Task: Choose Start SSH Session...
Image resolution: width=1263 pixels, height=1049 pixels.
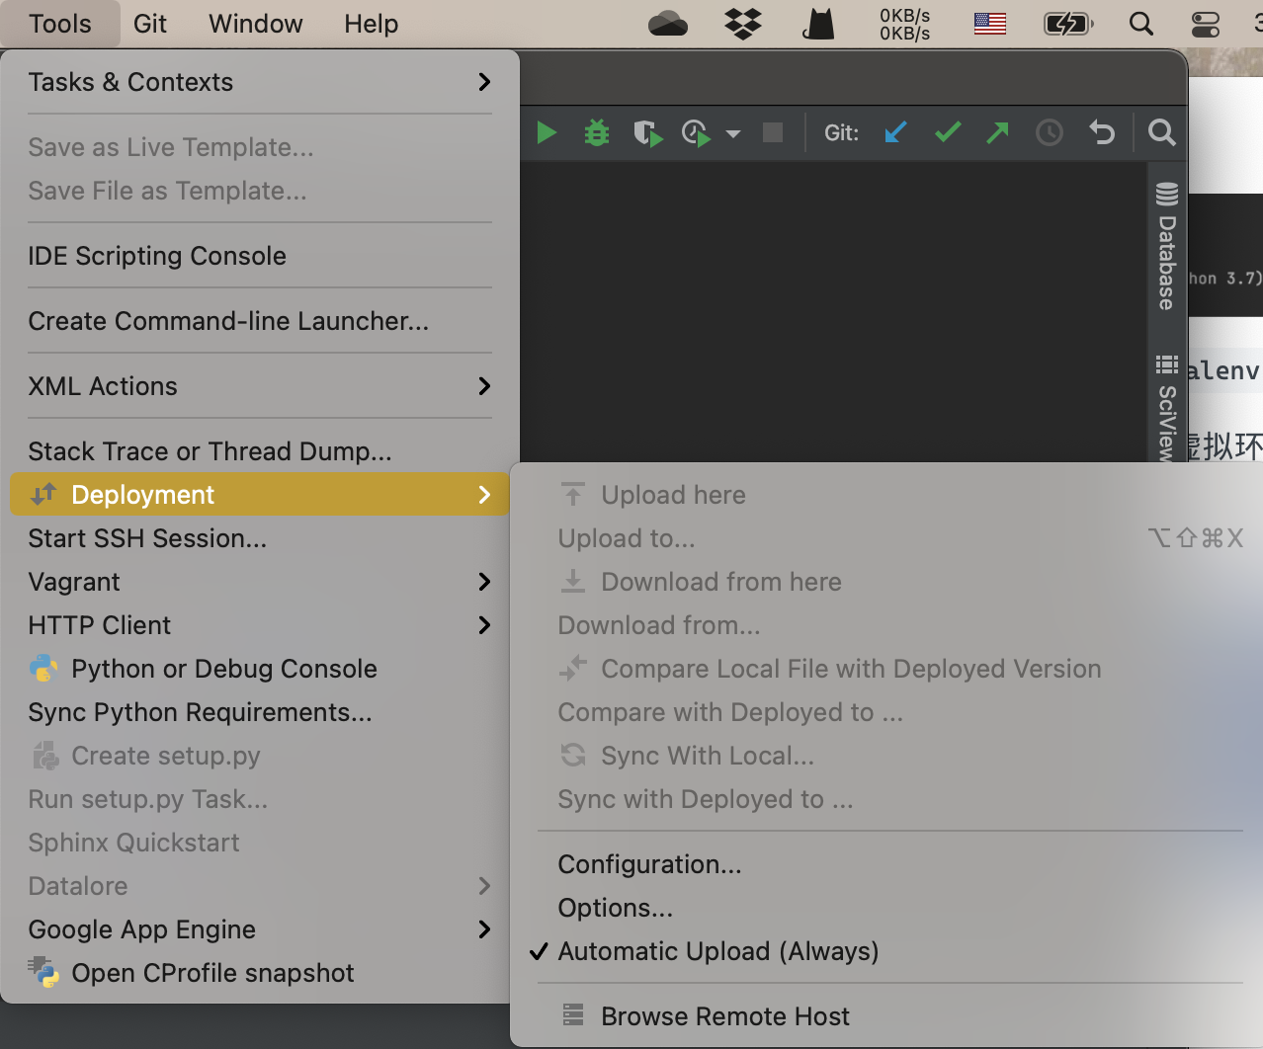Action: 147,538
